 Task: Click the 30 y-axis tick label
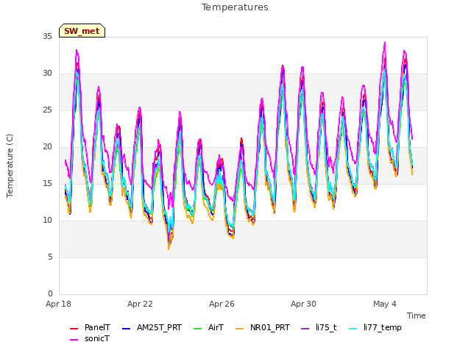coord(47,74)
